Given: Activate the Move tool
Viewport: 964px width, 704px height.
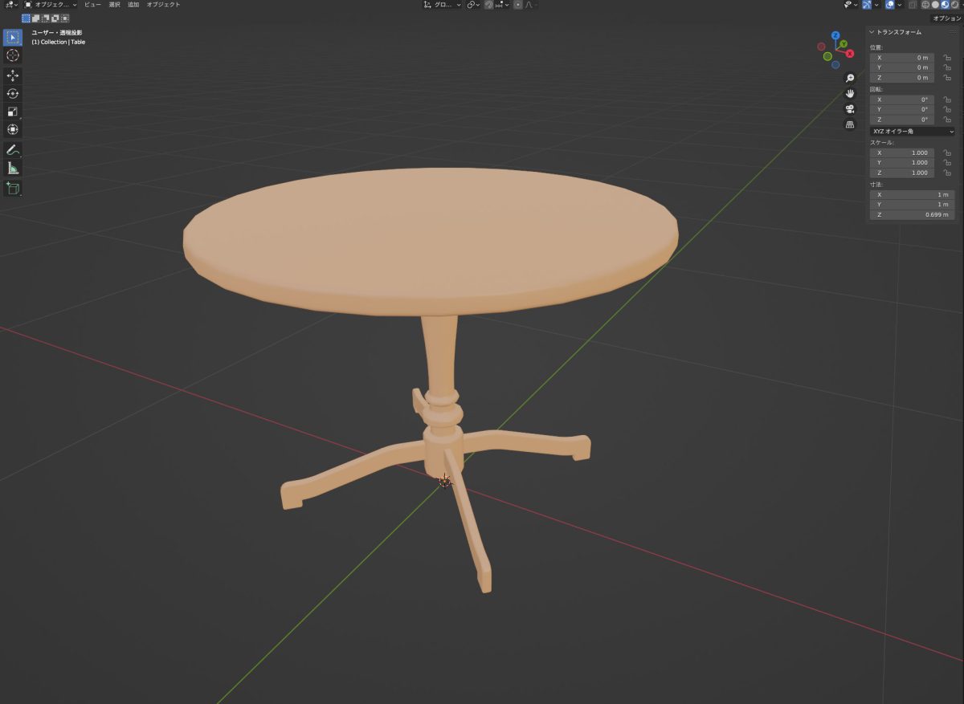Looking at the screenshot, I should 13,75.
